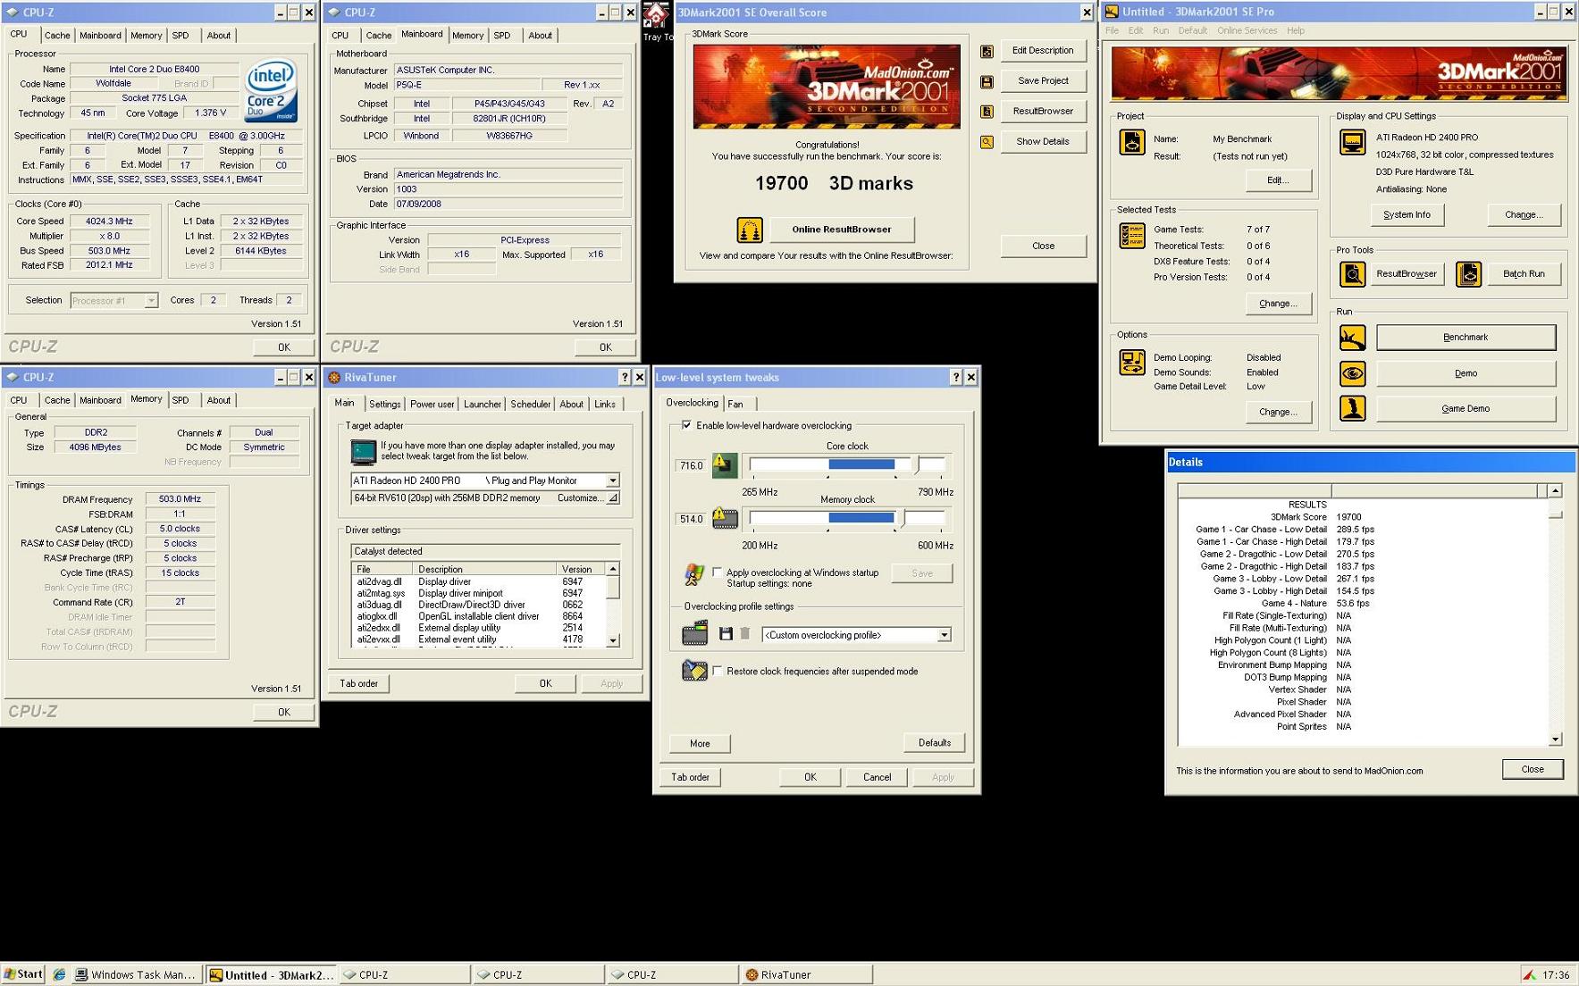This screenshot has width=1579, height=986.
Task: Click the Pro Tools ResultBrowser icon
Action: (1352, 274)
